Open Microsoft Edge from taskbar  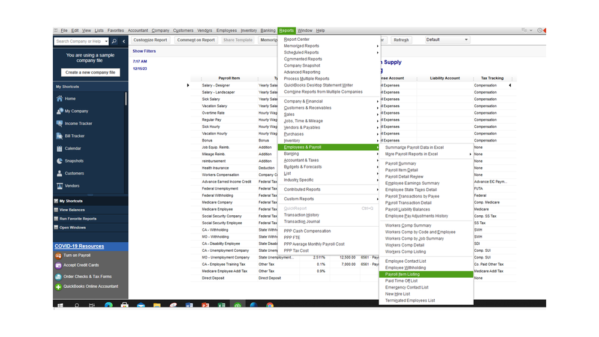click(x=109, y=305)
